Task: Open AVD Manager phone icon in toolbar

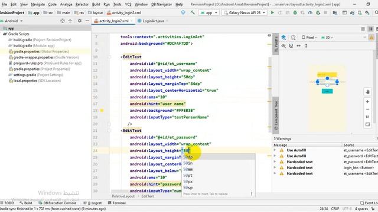Action: pyautogui.click(x=360, y=12)
